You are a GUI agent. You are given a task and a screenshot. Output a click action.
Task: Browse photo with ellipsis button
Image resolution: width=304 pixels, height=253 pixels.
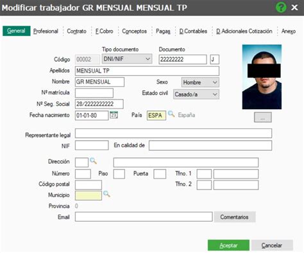[x=263, y=118]
